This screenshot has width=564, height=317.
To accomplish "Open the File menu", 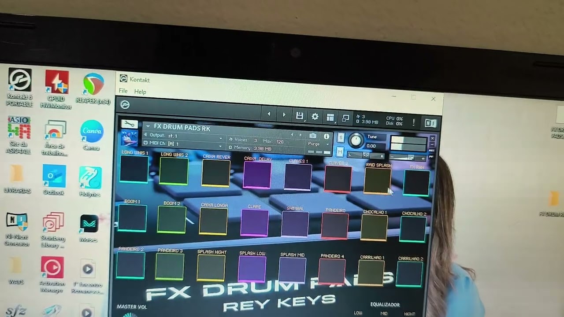I will pos(123,91).
